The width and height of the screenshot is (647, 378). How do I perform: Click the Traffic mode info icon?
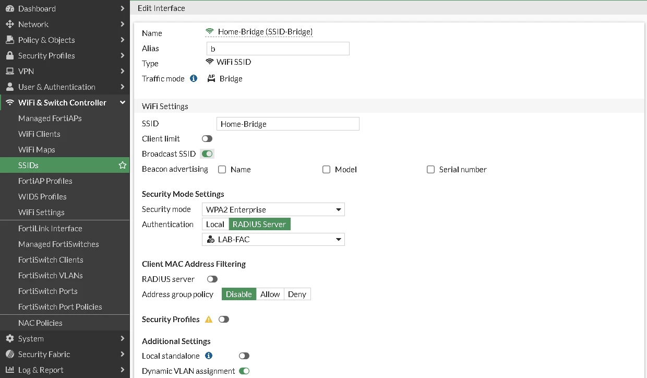click(x=194, y=78)
